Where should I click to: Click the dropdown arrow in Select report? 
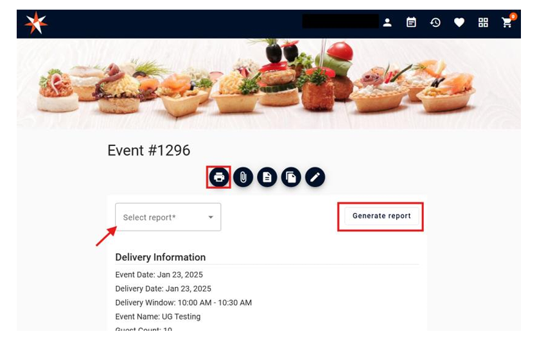click(x=211, y=217)
